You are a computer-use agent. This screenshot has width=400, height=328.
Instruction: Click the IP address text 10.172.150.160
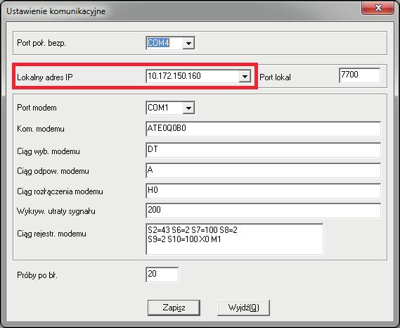point(174,76)
